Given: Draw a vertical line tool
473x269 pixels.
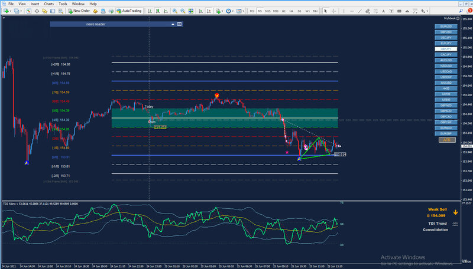Looking at the screenshot, I should 344,11.
